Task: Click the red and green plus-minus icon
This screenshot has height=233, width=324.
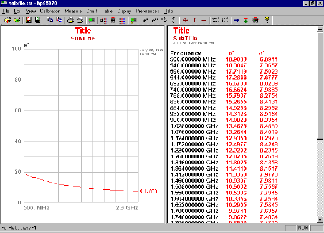Action: point(246,20)
